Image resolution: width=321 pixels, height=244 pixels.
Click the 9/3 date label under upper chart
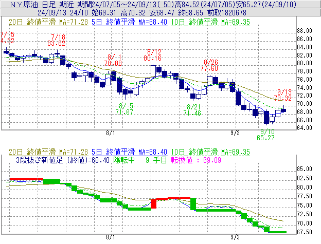pyautogui.click(x=235, y=133)
